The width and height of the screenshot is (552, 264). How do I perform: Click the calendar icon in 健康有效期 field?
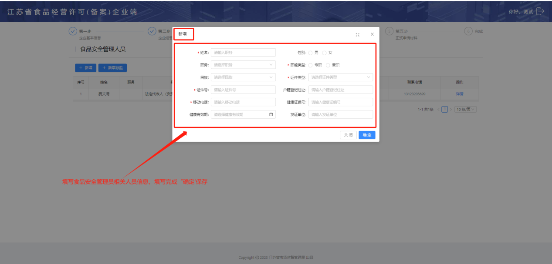point(271,114)
